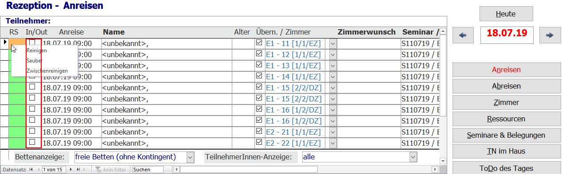The width and height of the screenshot is (562, 174).
Task: Choose Sauber from context menu
Action: [35, 60]
